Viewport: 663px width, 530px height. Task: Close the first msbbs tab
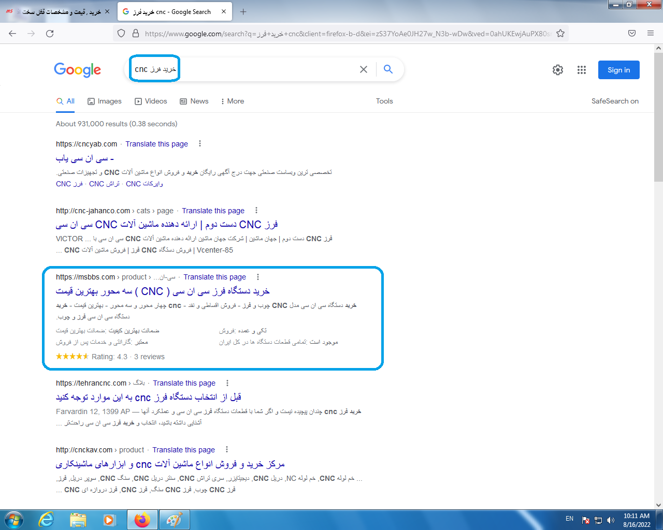(107, 11)
